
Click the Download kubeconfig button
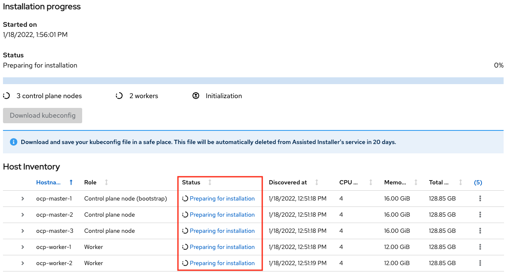43,116
